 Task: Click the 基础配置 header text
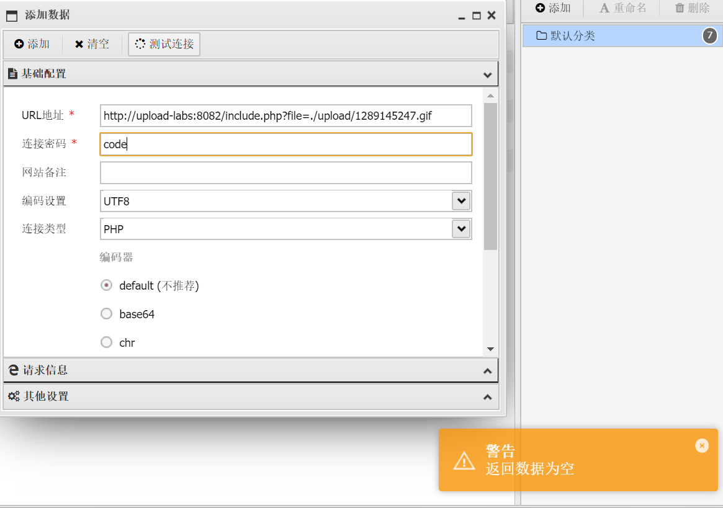coord(44,74)
